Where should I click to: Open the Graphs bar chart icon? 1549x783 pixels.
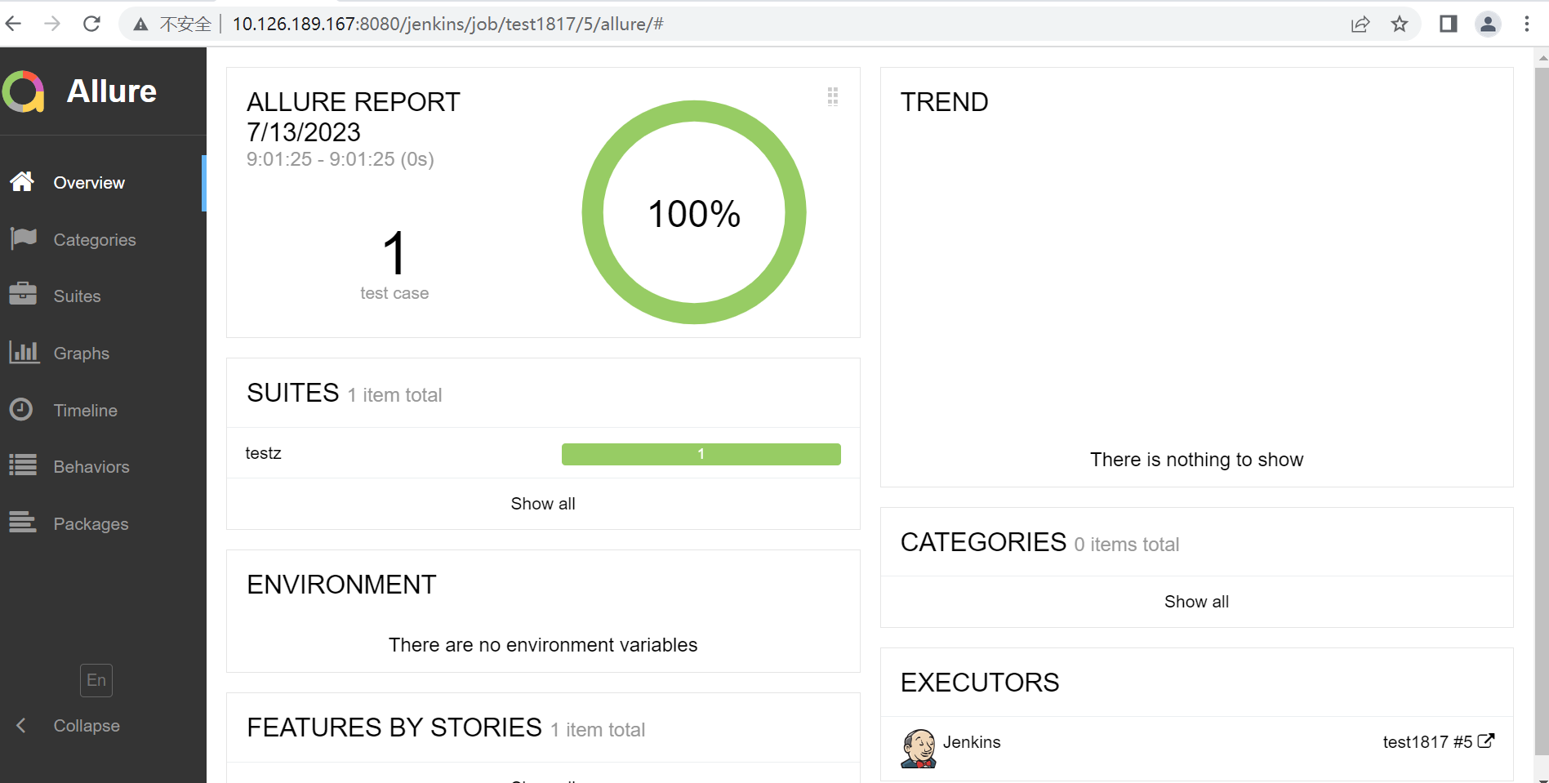(x=24, y=352)
